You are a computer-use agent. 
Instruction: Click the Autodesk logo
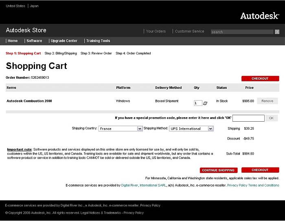(260, 16)
